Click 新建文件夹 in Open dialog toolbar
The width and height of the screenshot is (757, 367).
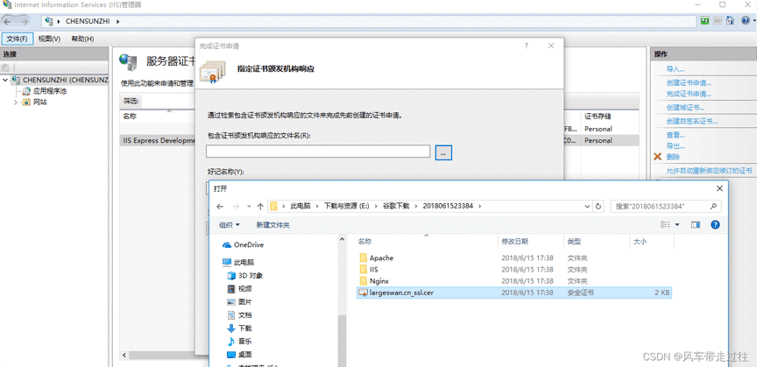point(273,225)
